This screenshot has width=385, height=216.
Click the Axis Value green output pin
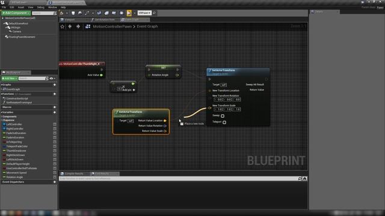coord(101,75)
